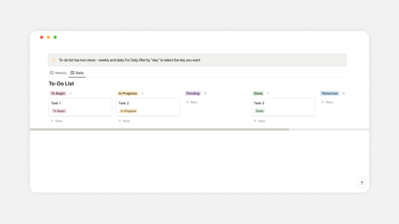Switch to the Weekly view tab
This screenshot has width=399, height=224.
click(x=61, y=73)
